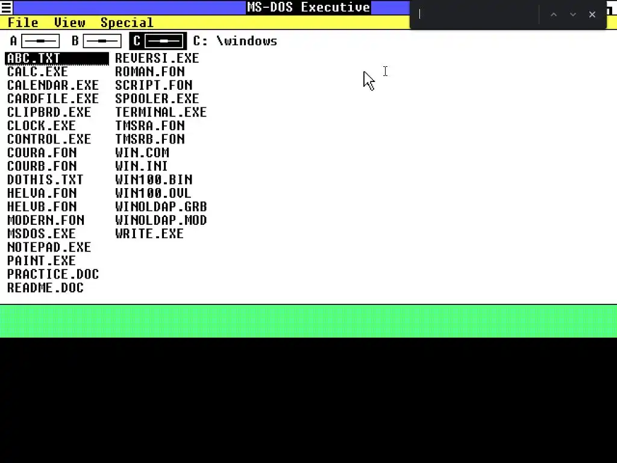
Task: Open the system menu icon in title bar
Action: (x=6, y=7)
